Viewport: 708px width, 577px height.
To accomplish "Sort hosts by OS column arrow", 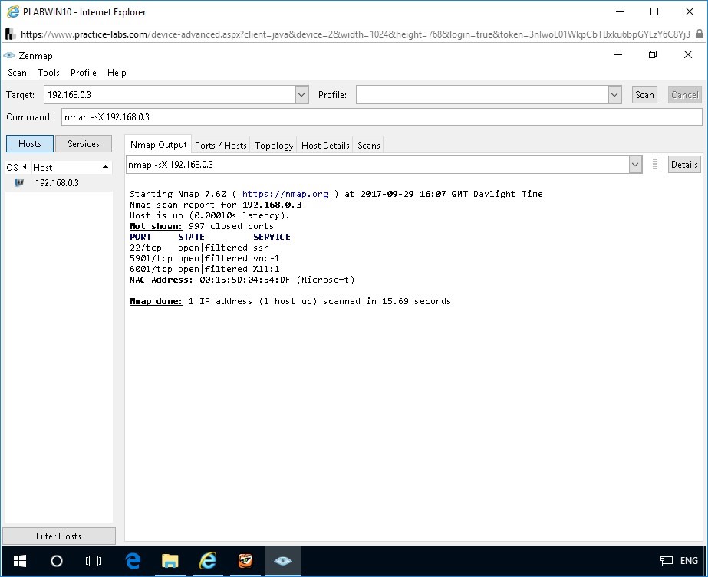I will pyautogui.click(x=25, y=167).
